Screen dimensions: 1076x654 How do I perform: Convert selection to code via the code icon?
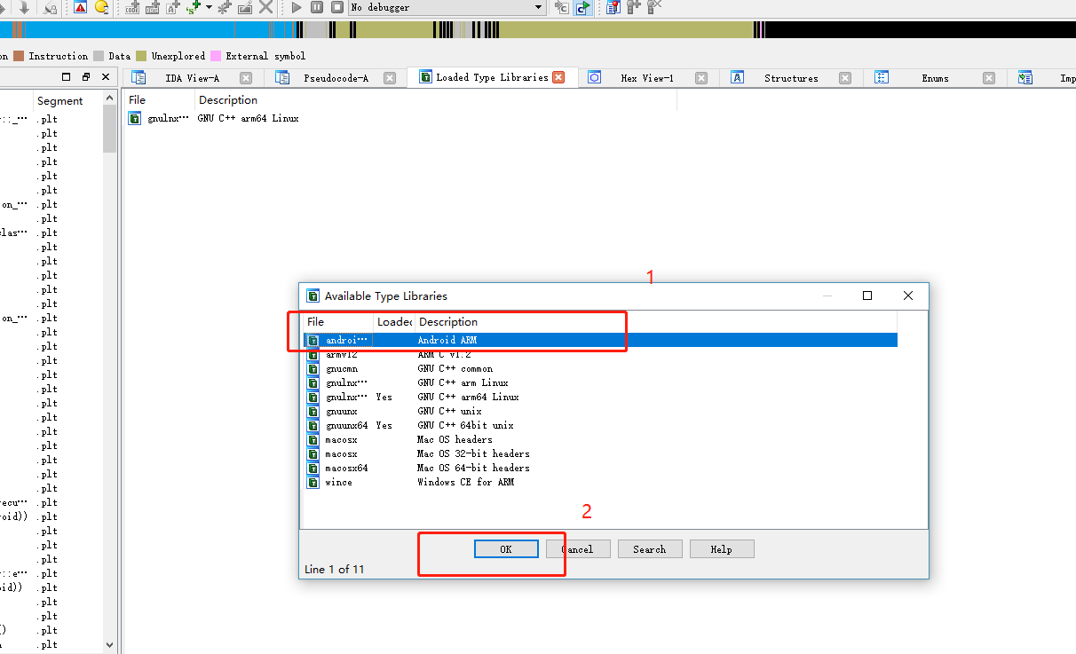pos(131,7)
